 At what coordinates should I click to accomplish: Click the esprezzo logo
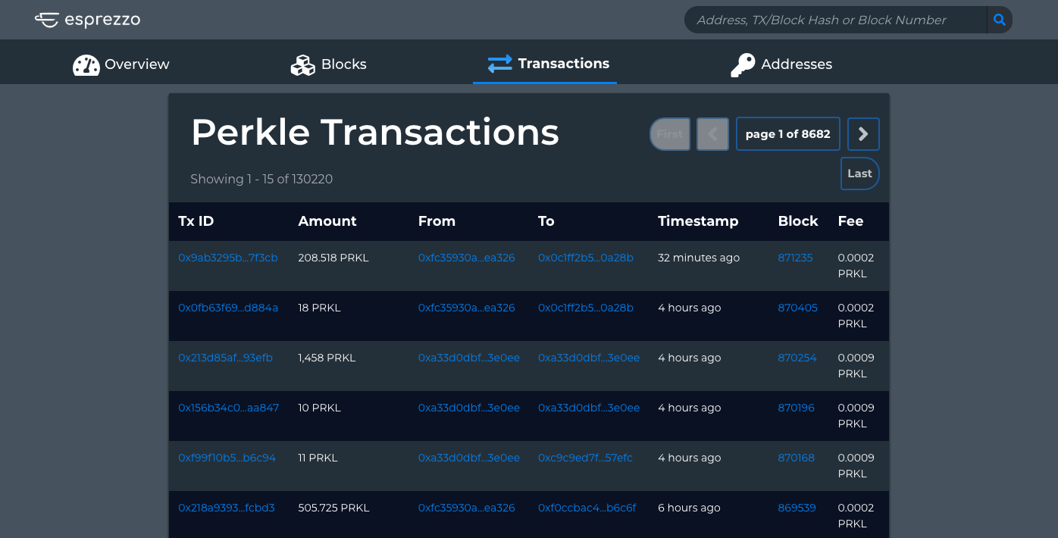(x=87, y=20)
